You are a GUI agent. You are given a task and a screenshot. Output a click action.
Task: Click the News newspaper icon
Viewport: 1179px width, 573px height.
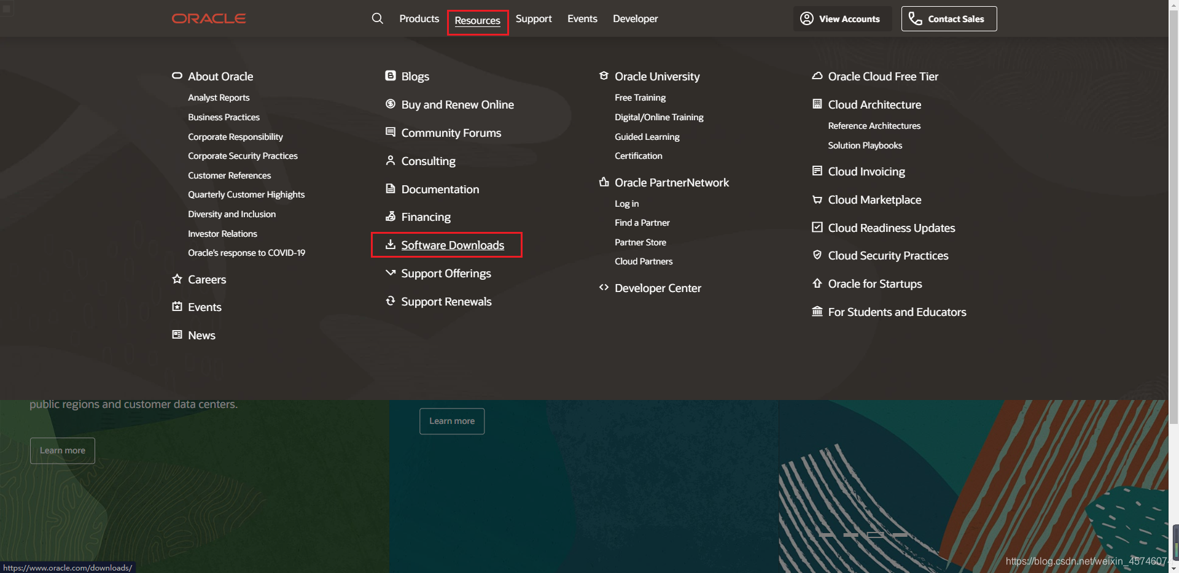coord(177,334)
